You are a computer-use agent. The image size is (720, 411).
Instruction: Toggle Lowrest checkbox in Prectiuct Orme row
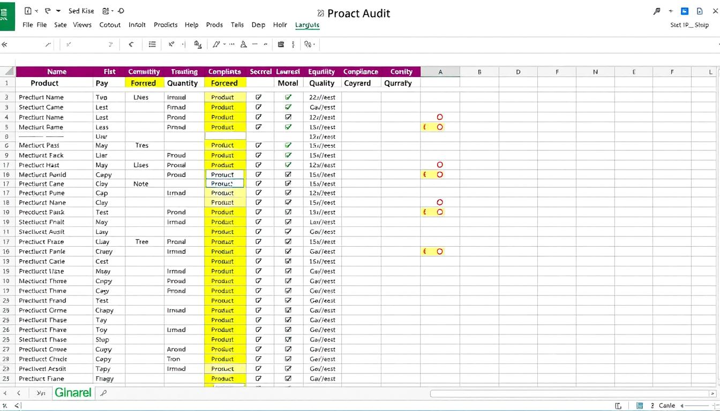point(289,310)
